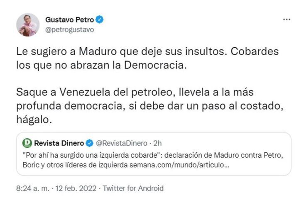Image resolution: width=299 pixels, height=198 pixels.
Task: Open the three-dot more options menu
Action: point(287,20)
